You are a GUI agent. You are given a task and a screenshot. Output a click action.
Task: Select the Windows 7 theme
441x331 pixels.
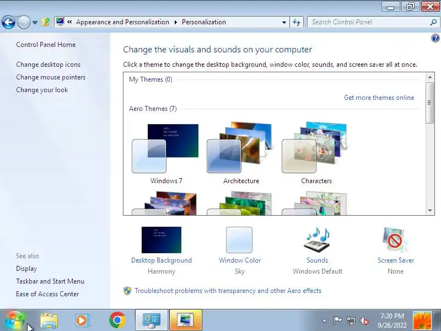point(166,153)
